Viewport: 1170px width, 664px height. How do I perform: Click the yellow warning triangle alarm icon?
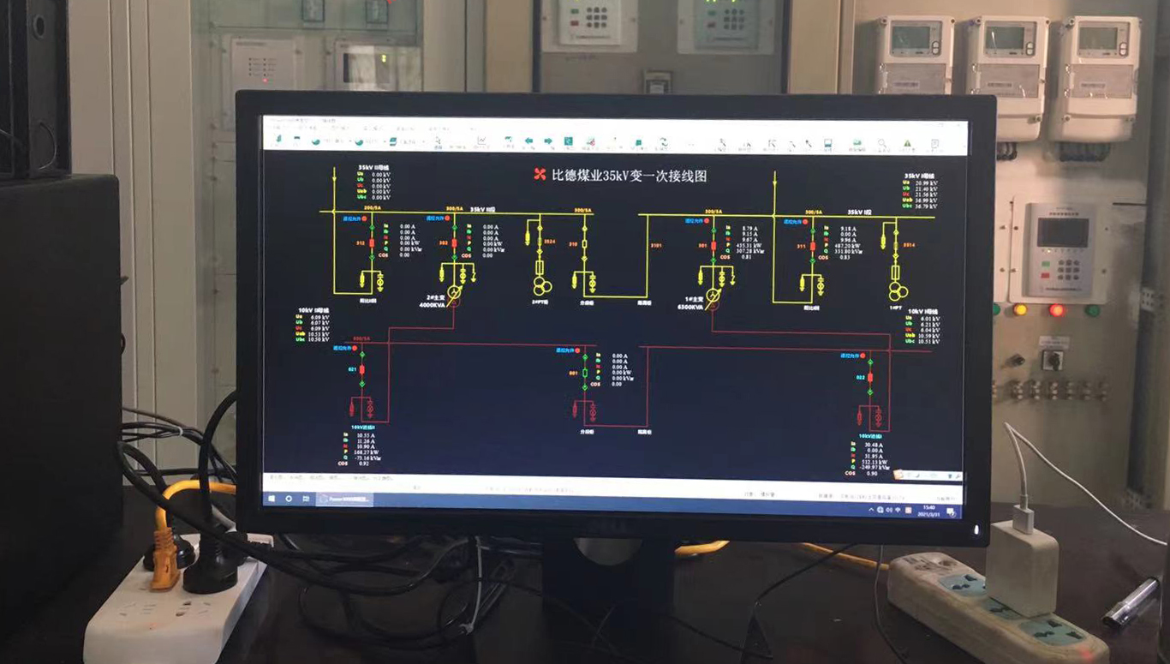[x=909, y=143]
